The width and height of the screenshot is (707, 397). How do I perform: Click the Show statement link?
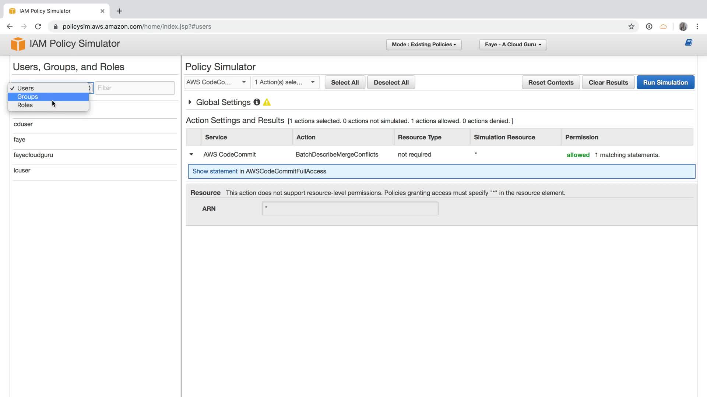point(215,171)
